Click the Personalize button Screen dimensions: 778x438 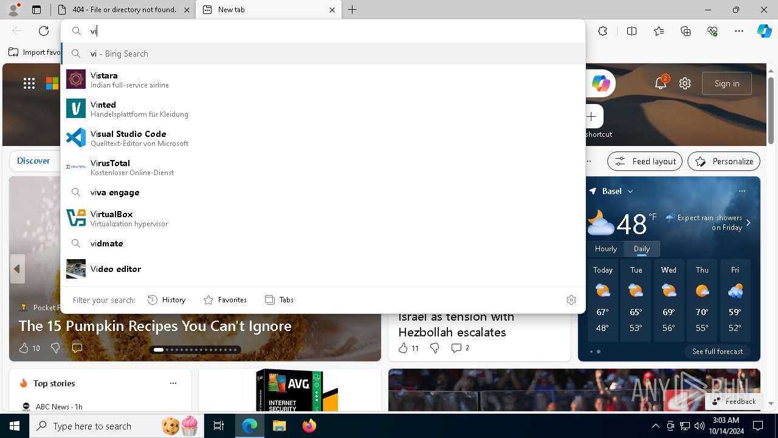[x=724, y=161]
